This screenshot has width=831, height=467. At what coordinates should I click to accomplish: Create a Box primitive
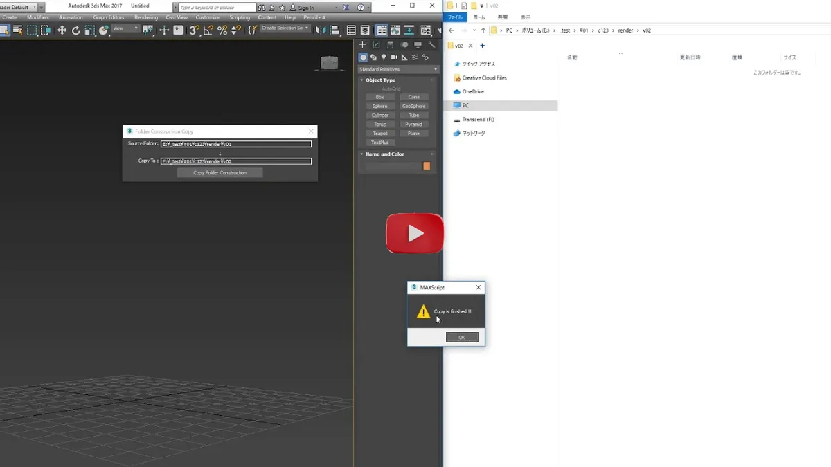[x=380, y=98]
